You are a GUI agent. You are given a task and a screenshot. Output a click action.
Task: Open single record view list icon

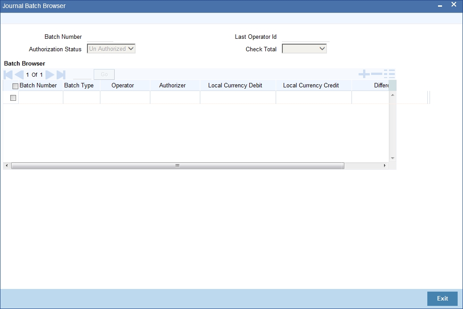point(389,74)
